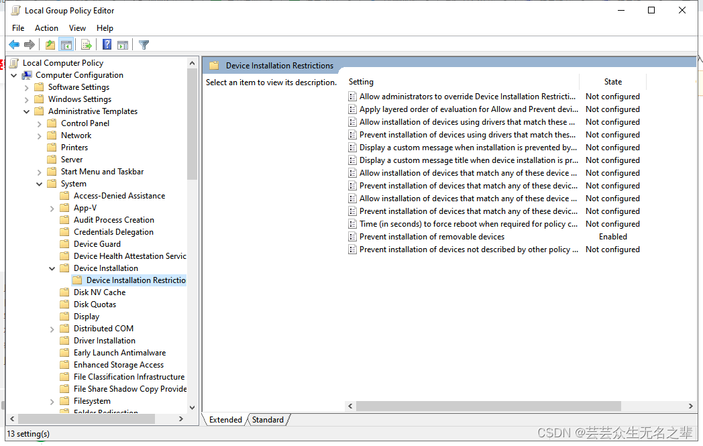
Task: Switch to the Extended tab
Action: [x=225, y=420]
